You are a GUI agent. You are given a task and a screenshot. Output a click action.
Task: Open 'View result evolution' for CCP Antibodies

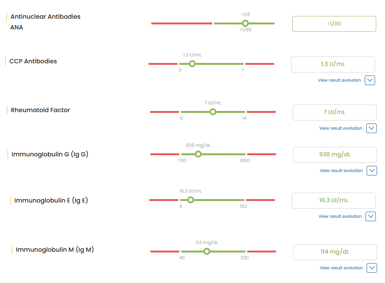point(339,80)
